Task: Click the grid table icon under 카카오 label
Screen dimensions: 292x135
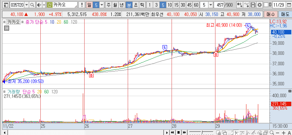Action: tap(7, 28)
